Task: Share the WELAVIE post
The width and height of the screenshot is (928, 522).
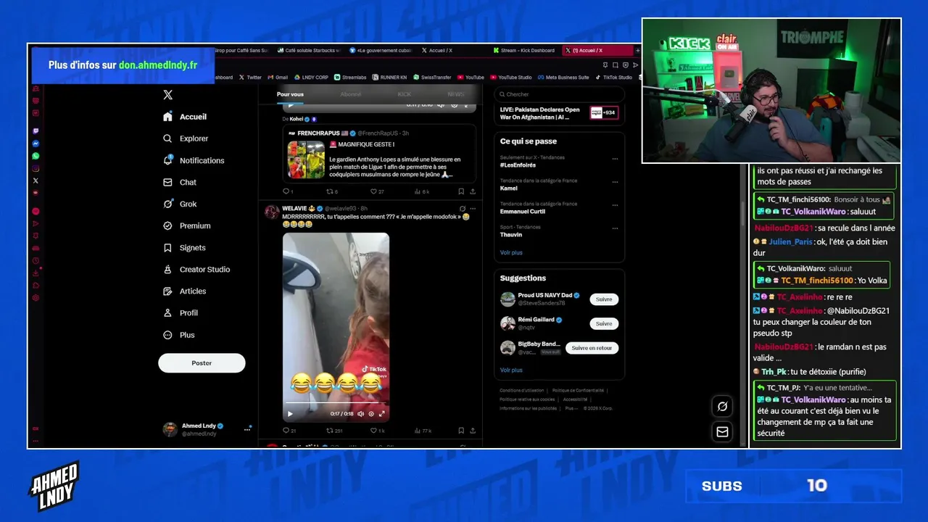Action: tap(473, 431)
